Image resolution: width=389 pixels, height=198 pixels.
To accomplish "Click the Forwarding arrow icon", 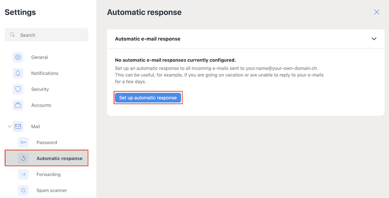I will [x=23, y=175].
